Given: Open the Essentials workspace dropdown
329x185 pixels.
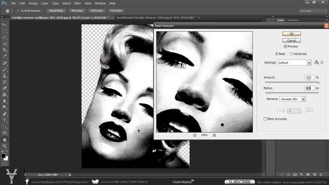Looking at the screenshot, I should point(313,11).
